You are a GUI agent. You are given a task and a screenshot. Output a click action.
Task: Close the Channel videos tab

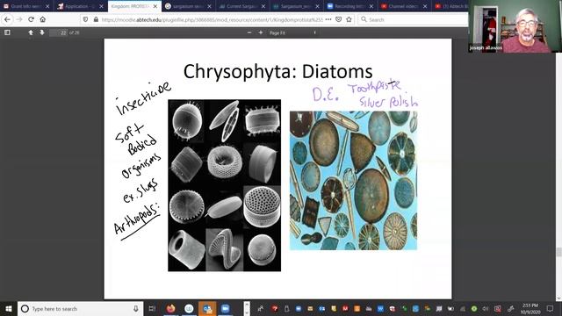point(425,6)
